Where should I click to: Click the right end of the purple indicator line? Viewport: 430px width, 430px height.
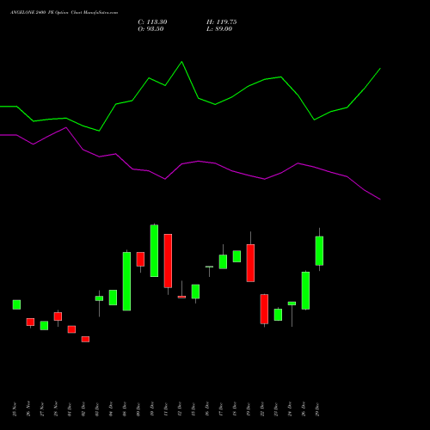click(380, 199)
